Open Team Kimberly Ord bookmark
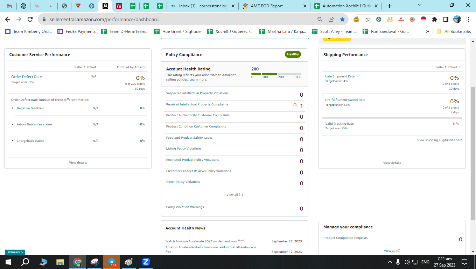476x269 pixels. point(28,32)
